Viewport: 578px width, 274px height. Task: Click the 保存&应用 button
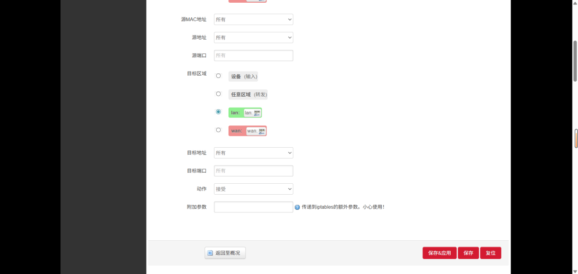439,253
